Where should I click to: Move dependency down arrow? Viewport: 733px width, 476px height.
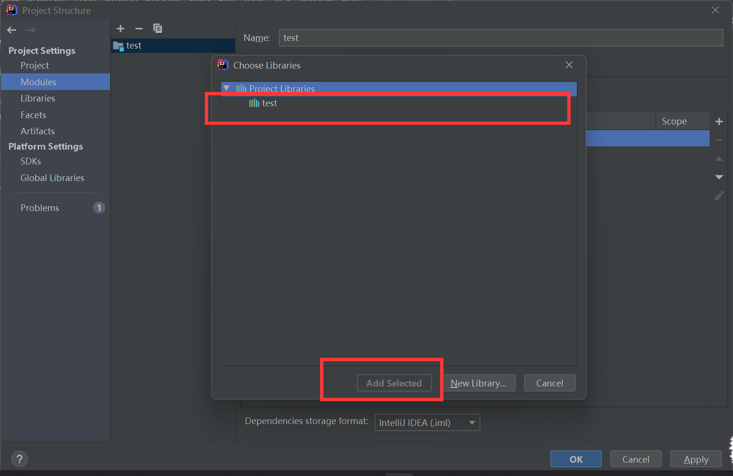tap(719, 177)
